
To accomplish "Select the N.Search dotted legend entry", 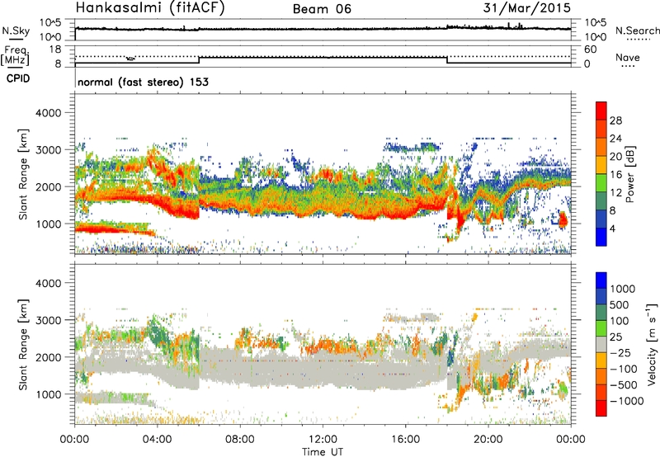I will point(633,31).
